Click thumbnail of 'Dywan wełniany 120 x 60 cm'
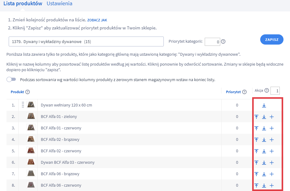 (31, 105)
